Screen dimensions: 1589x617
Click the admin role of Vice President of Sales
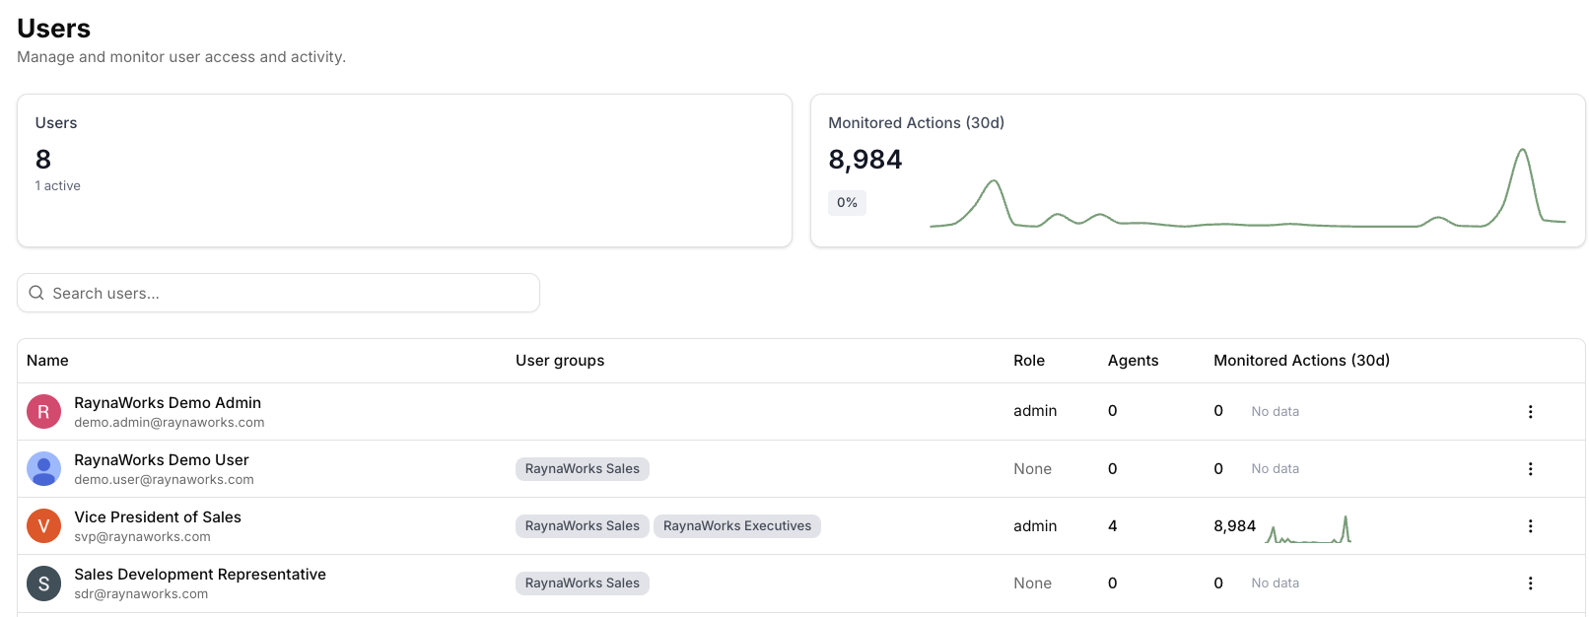[x=1035, y=526]
